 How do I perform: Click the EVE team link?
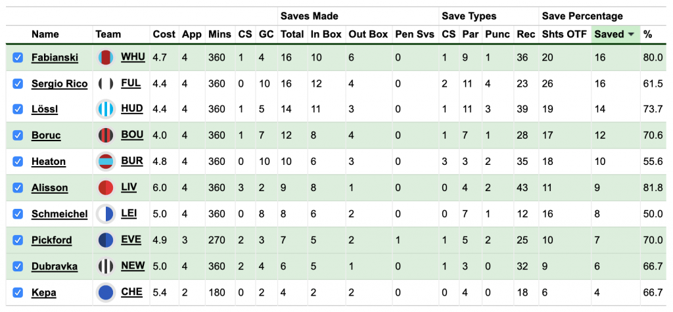pyautogui.click(x=131, y=240)
